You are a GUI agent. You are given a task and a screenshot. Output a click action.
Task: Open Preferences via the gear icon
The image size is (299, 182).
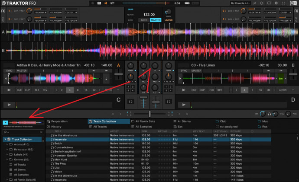coord(262,3)
